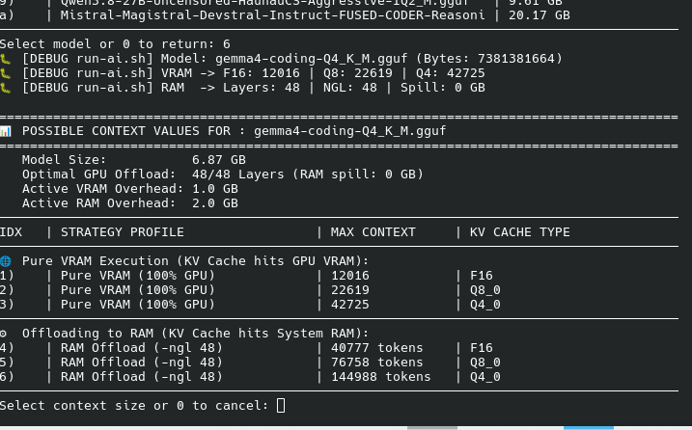This screenshot has width=692, height=430.
Task: Click the bar chart icon before POSSIBLE CONTEXT VALUES
Action: click(x=5, y=131)
